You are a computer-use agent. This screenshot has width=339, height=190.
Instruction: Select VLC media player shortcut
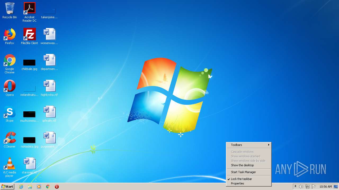(10, 167)
